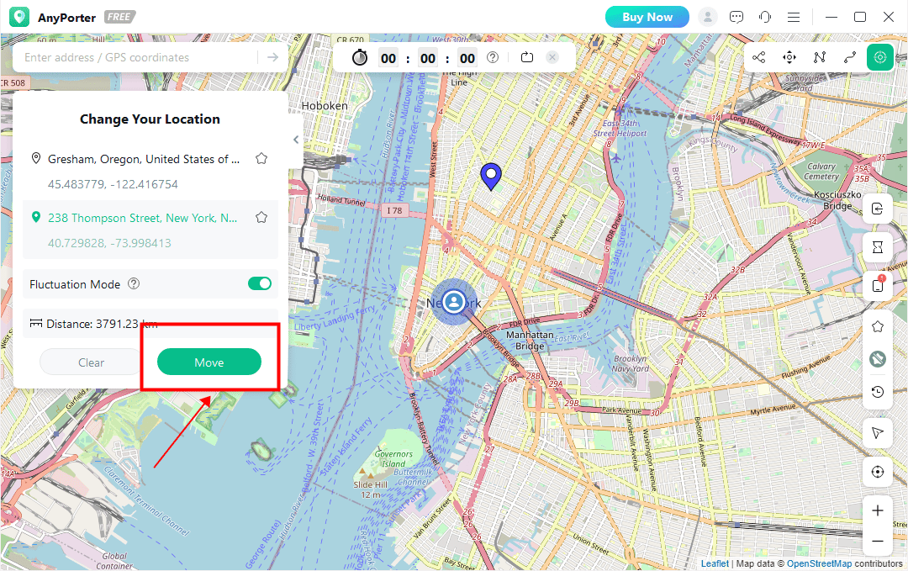The height and width of the screenshot is (571, 908).
Task: Click the support headset icon
Action: point(765,17)
